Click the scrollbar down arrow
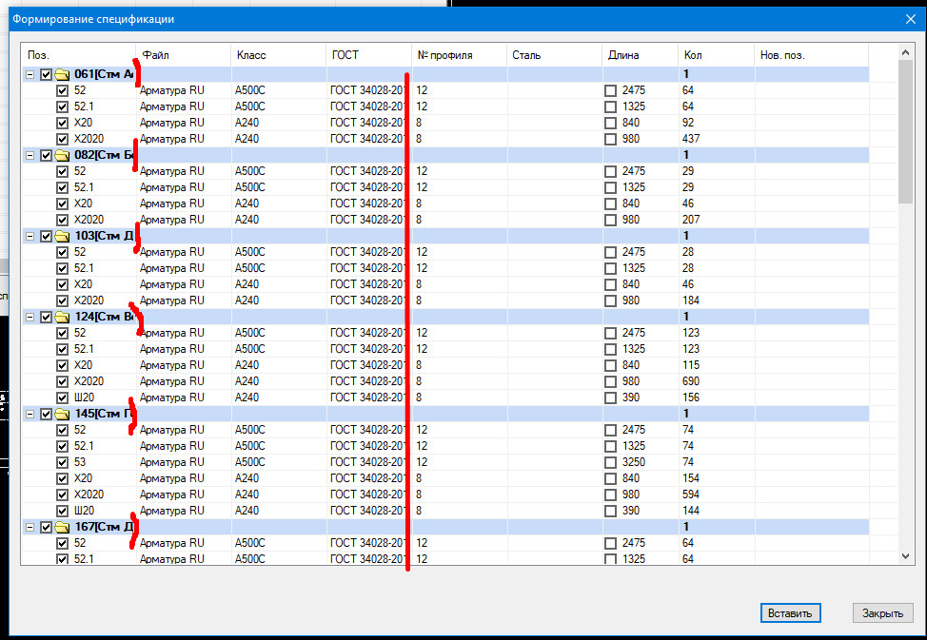Viewport: 927px width, 640px height. pyautogui.click(x=905, y=555)
